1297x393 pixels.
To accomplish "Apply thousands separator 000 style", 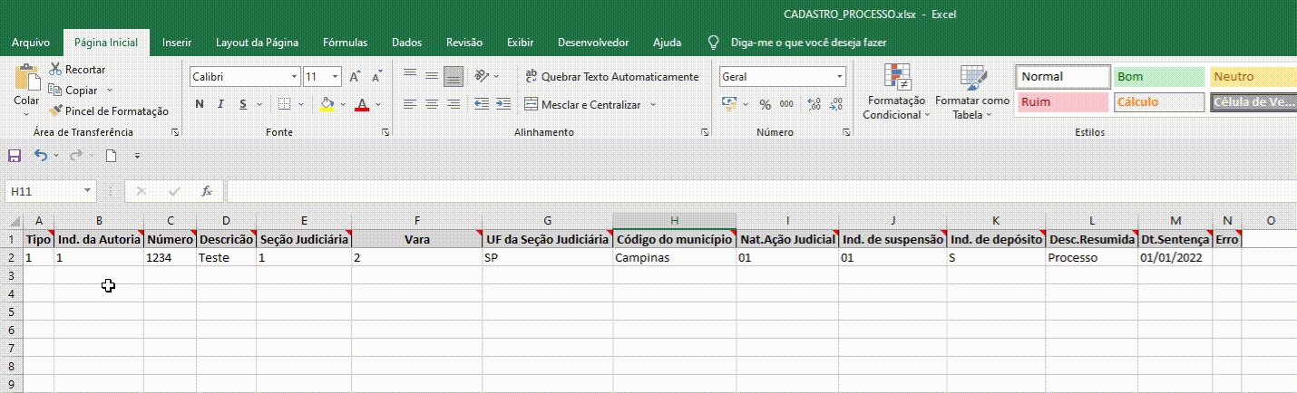I will [785, 104].
